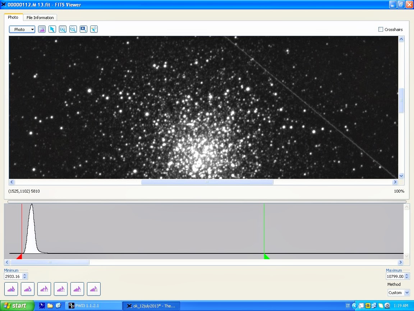This screenshot has height=311, width=414.
Task: Enable the Crosshairs checkbox
Action: 381,30
